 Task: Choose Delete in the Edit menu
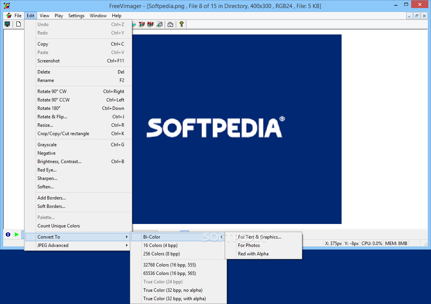click(x=78, y=72)
